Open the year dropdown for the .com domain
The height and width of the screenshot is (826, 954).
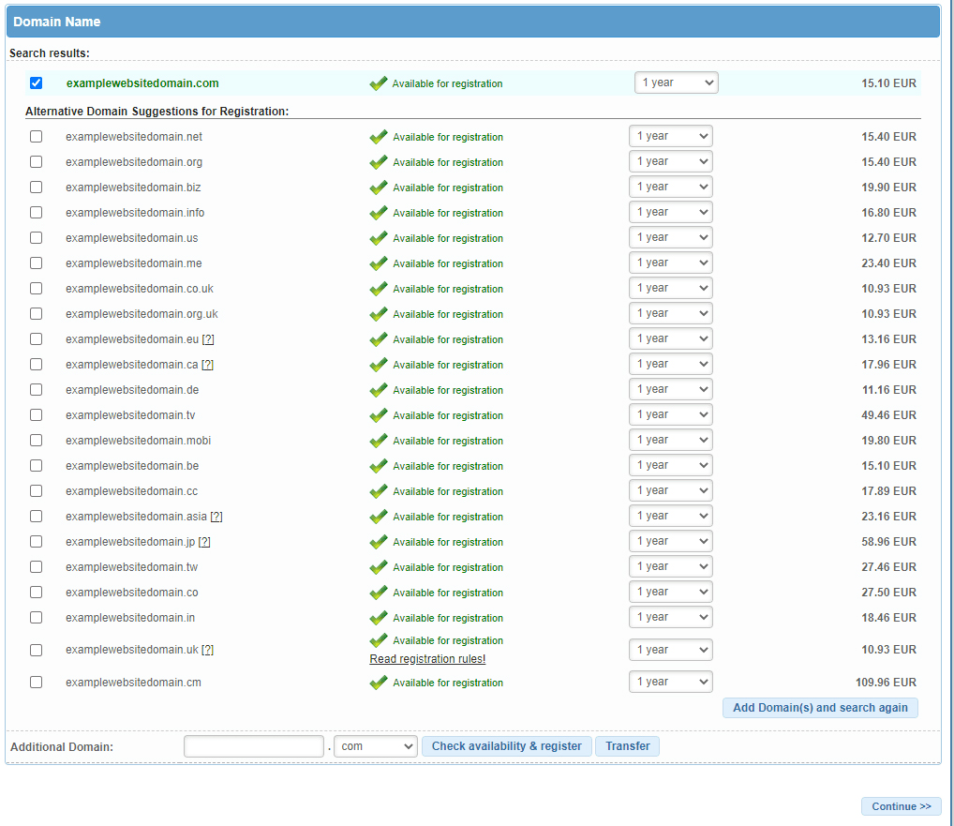coord(676,83)
